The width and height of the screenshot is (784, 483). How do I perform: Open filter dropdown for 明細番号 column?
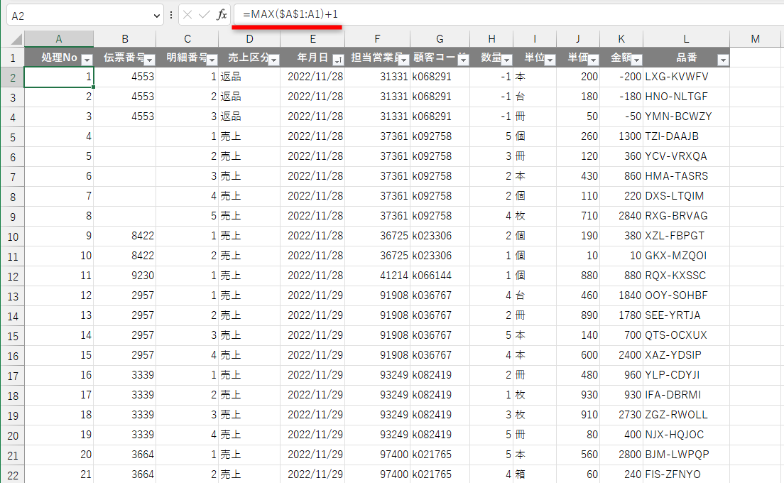click(212, 60)
